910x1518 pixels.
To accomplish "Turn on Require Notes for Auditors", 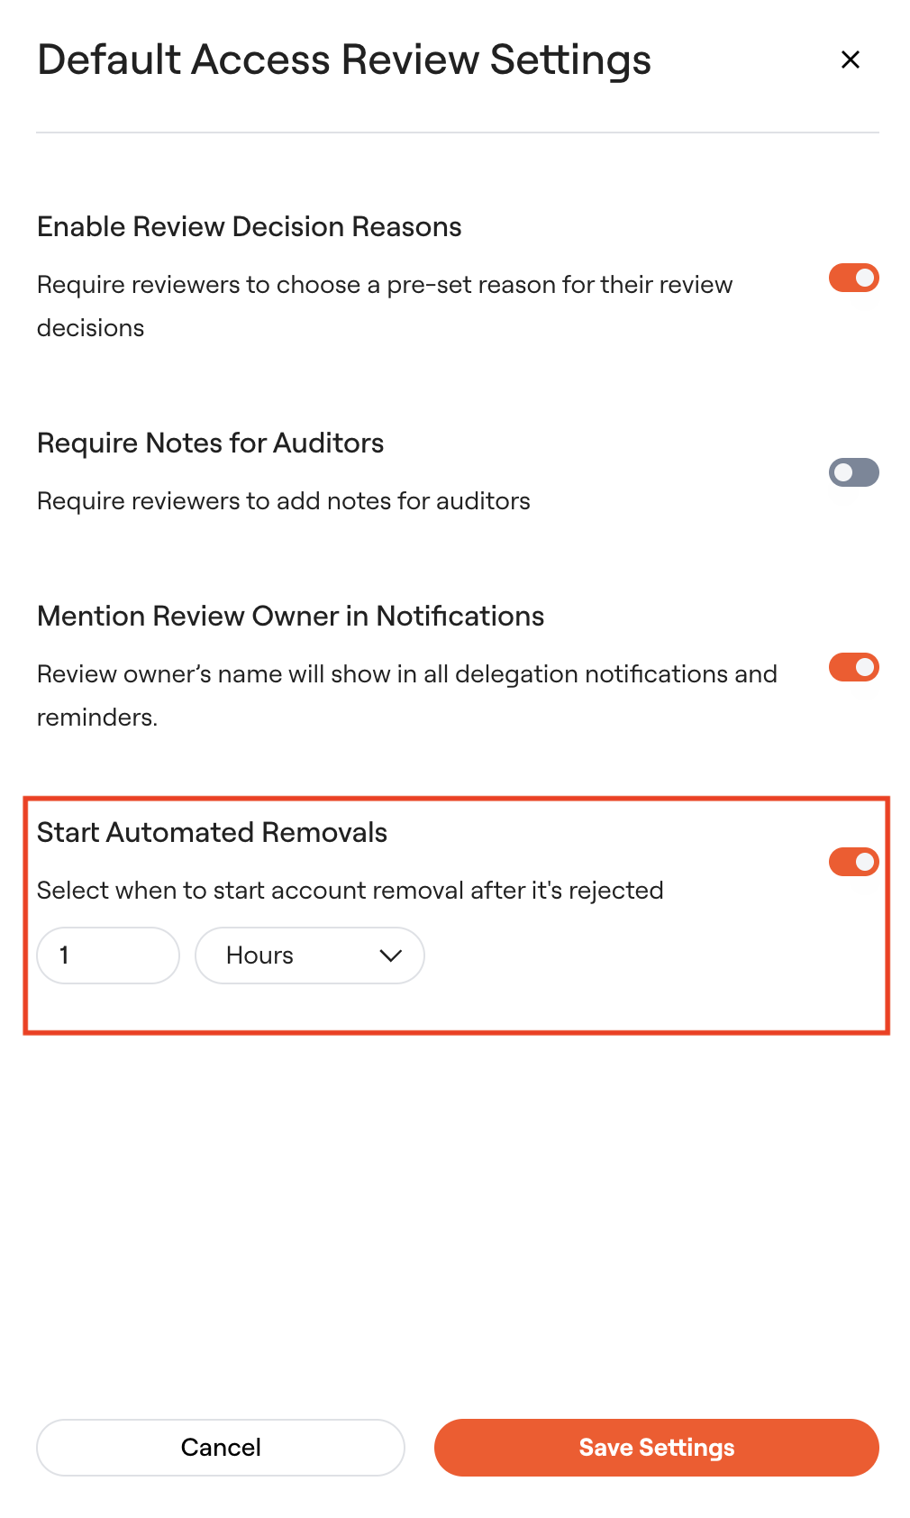I will tap(853, 472).
